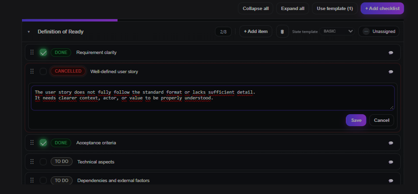The height and width of the screenshot is (194, 418).
Task: Save the user story comment
Action: (356, 120)
